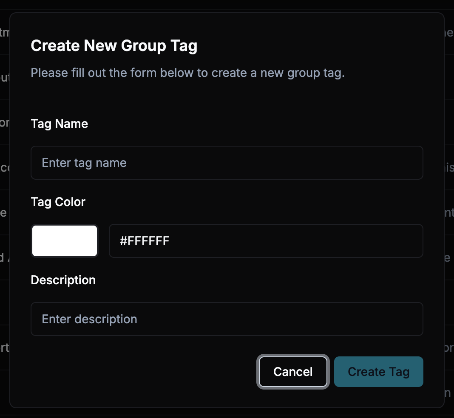Screen dimensions: 454x418
Task: Click the Enter tag name input field
Action: [227, 163]
